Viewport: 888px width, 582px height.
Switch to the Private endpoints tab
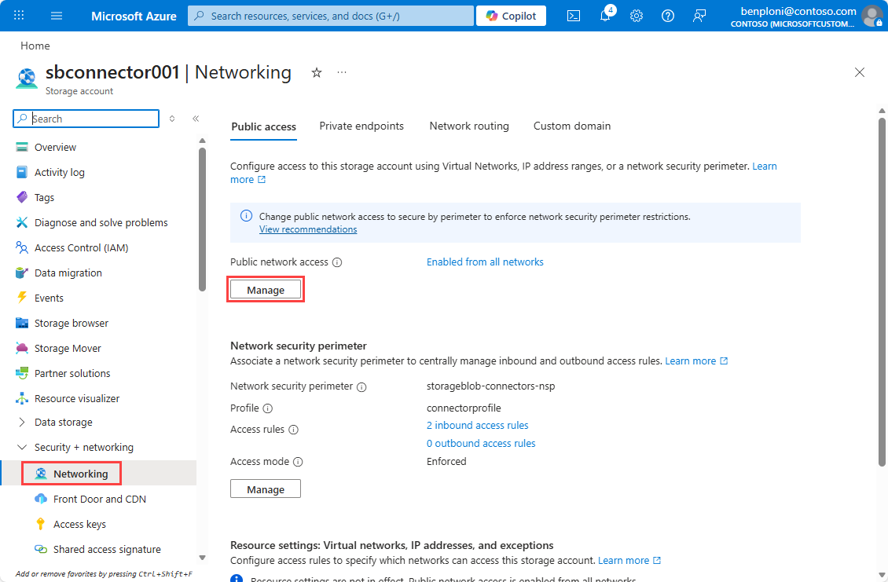361,126
